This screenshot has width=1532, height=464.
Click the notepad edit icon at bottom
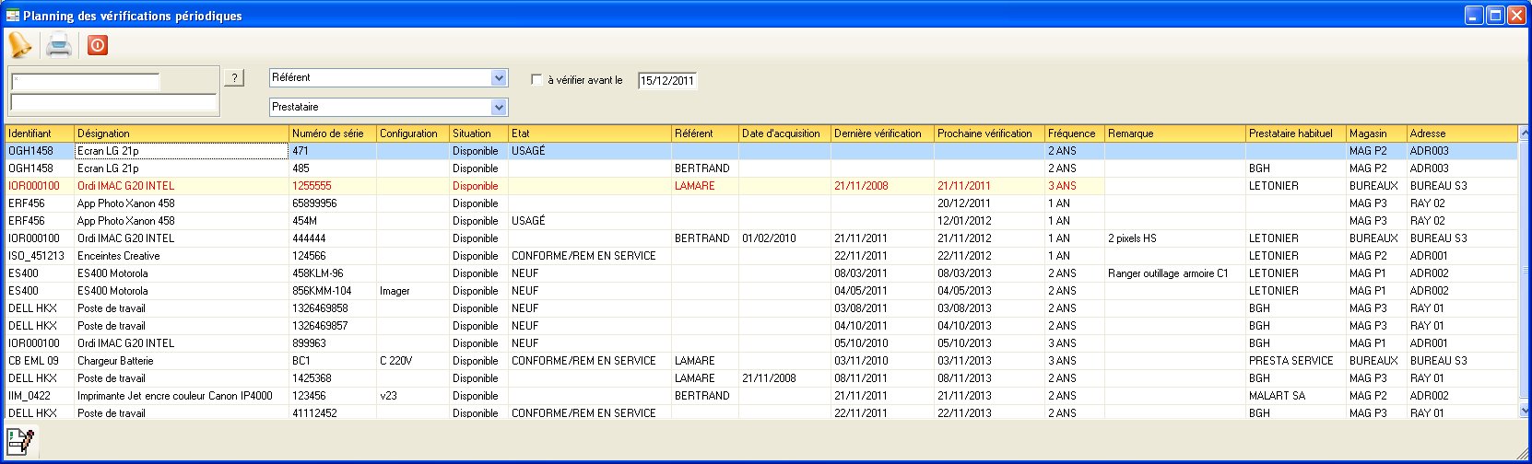coord(19,442)
